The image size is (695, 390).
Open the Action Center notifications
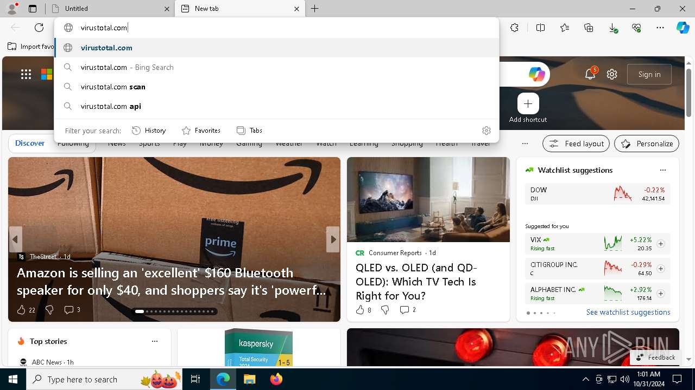[677, 379]
